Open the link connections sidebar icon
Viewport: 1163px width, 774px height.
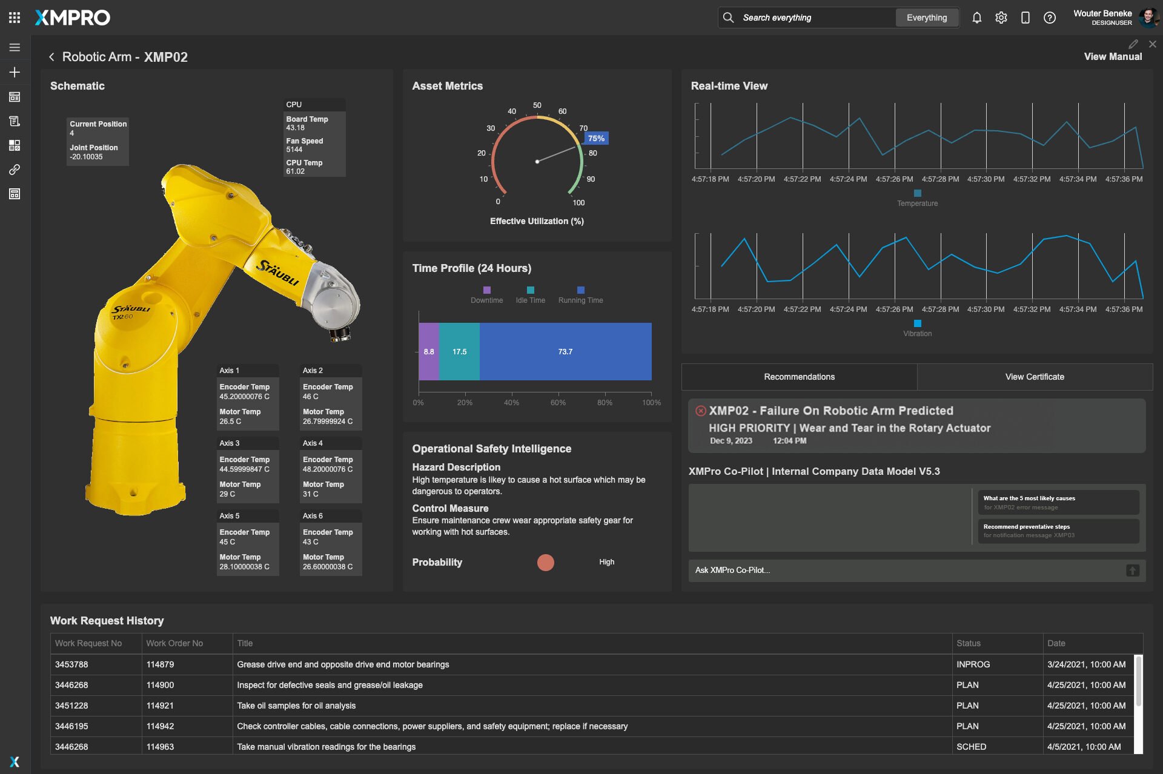(x=15, y=170)
